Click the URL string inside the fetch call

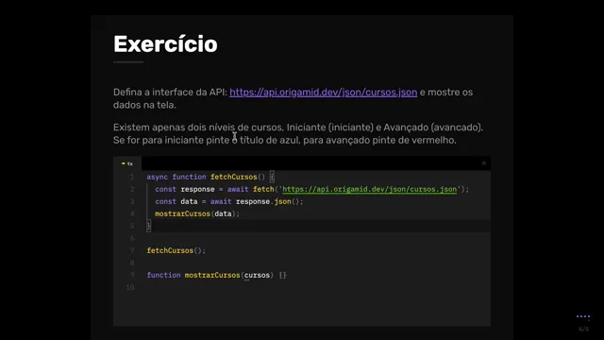[369, 189]
